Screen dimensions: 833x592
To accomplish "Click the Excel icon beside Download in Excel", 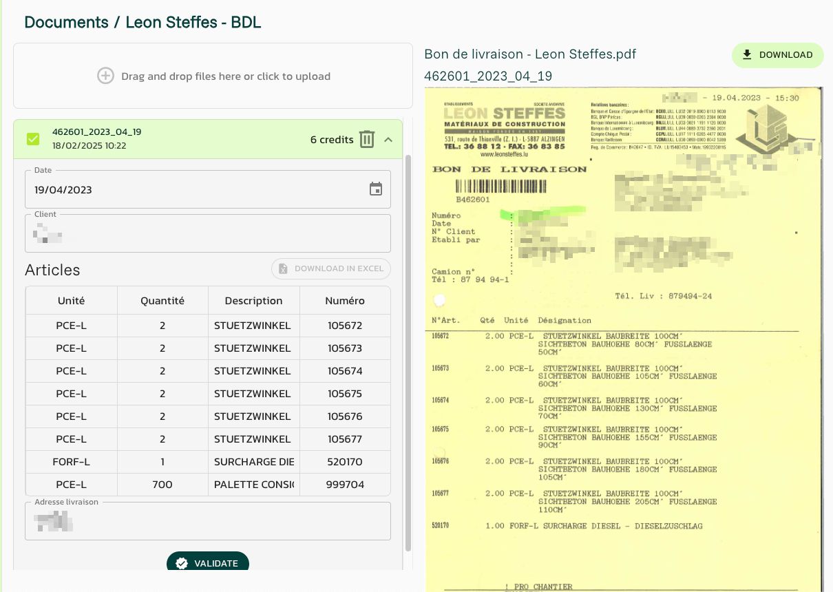I will pos(282,268).
